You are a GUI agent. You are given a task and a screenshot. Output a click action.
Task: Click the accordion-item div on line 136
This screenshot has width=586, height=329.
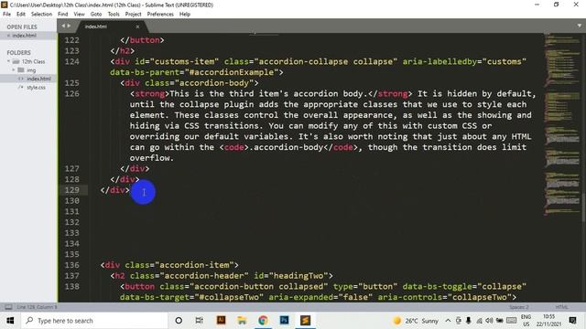click(169, 265)
